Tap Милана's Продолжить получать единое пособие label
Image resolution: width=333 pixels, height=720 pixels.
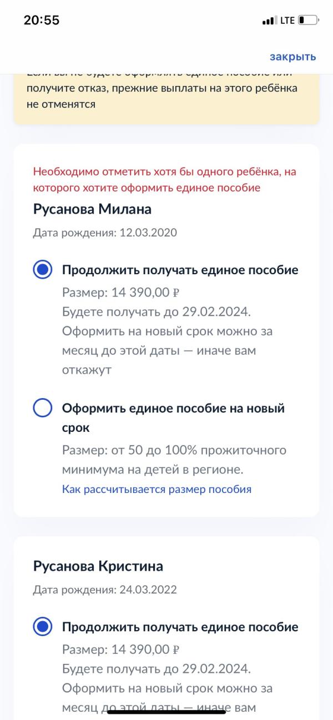(180, 270)
